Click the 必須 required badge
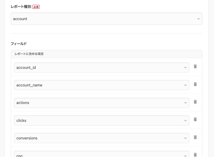 [x=36, y=7]
